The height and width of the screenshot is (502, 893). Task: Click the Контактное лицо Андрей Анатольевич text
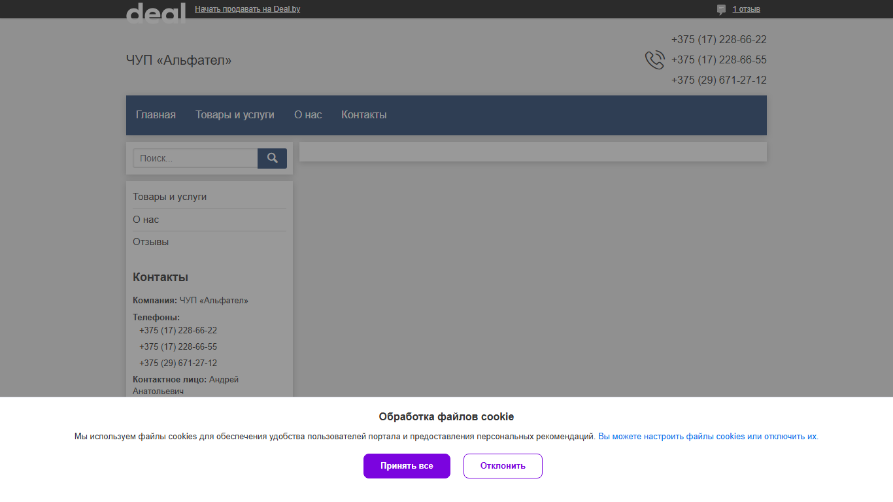coord(186,385)
